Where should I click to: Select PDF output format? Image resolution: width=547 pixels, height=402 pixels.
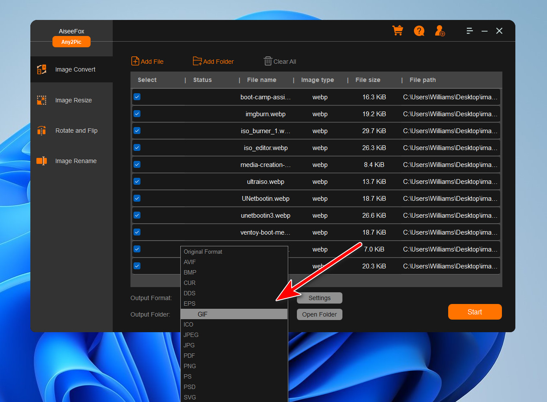pyautogui.click(x=234, y=356)
